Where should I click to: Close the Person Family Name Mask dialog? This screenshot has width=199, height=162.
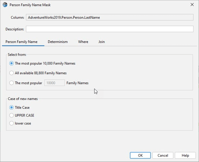(x=192, y=5)
